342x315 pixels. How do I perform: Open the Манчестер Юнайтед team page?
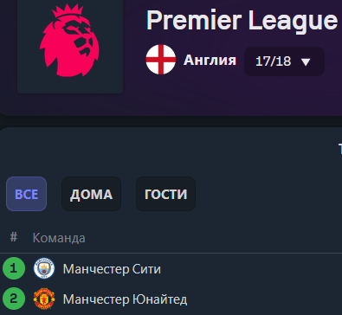pyautogui.click(x=125, y=299)
